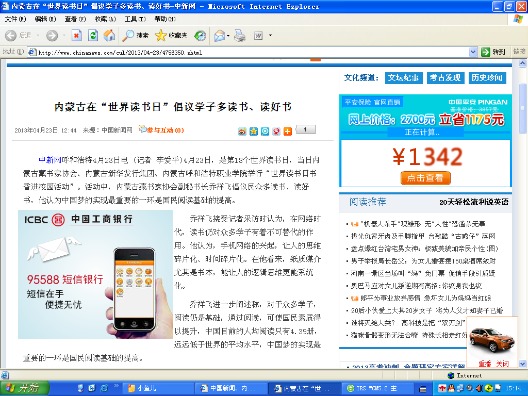Click the 考古发现 channel link
This screenshot has height=396, width=528.
[x=445, y=78]
